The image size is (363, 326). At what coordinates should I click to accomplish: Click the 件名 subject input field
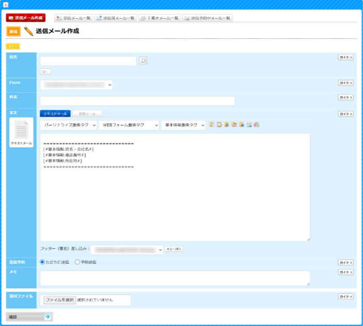pyautogui.click(x=137, y=101)
